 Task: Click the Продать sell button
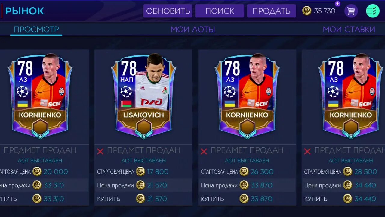pyautogui.click(x=271, y=11)
